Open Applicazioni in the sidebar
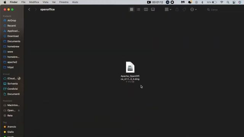Image resolution: width=244 pixels, height=137 pixels. [x=12, y=31]
